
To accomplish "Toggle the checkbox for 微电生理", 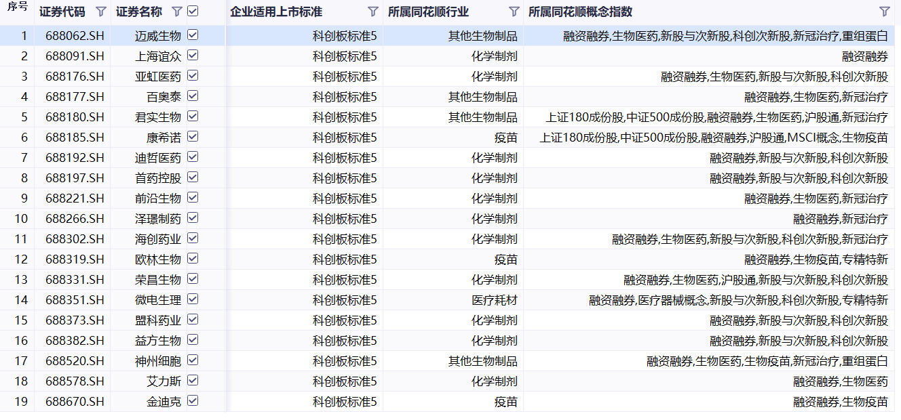I will [x=193, y=299].
